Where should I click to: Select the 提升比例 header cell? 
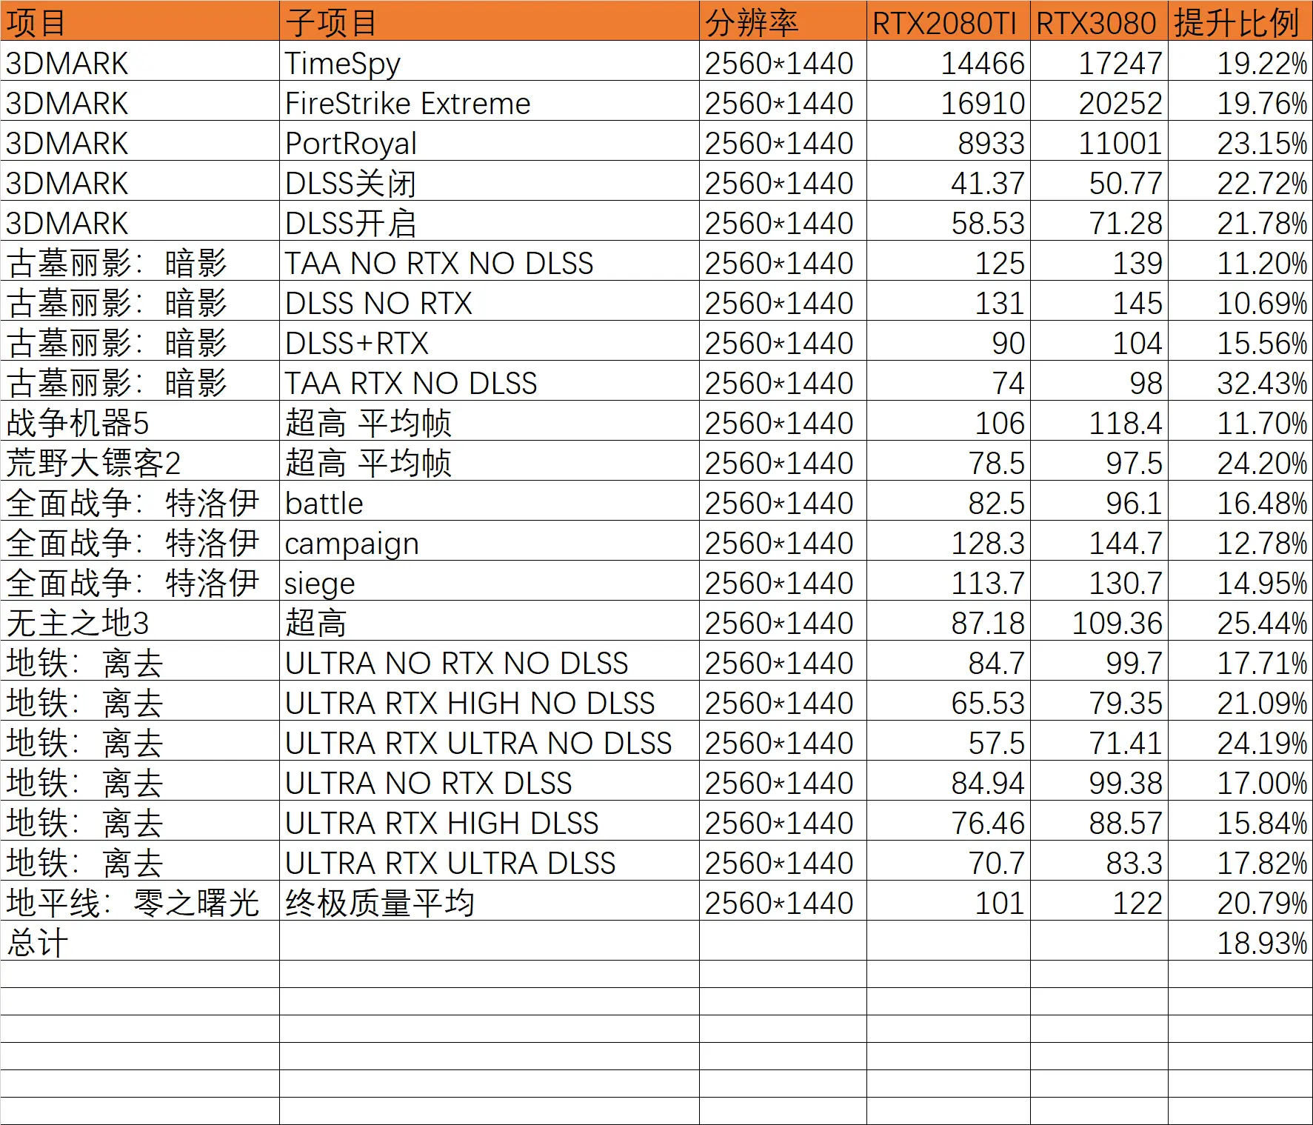click(x=1239, y=22)
